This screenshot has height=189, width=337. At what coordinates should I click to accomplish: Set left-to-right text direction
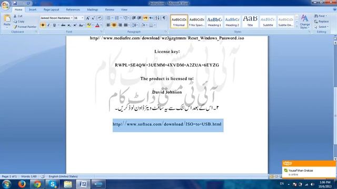click(145, 18)
